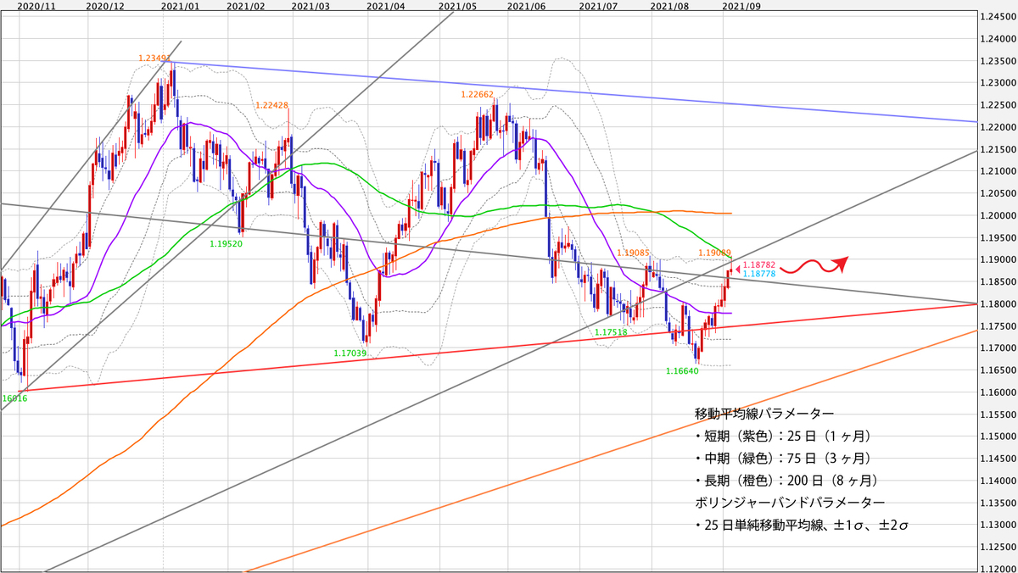
Task: Click the 2021/09 date label
Action: click(740, 5)
